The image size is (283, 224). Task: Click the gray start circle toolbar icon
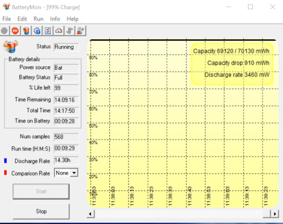[x=5, y=31]
